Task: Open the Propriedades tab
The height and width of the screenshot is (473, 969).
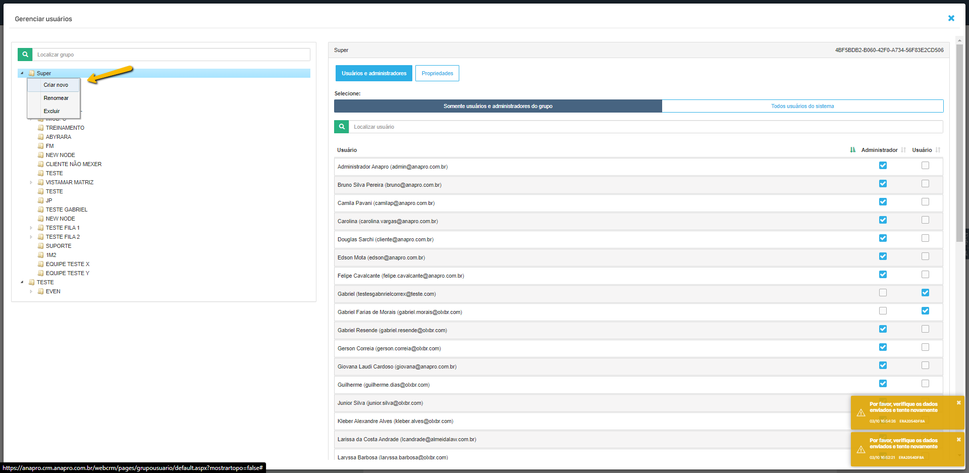Action: (x=437, y=73)
